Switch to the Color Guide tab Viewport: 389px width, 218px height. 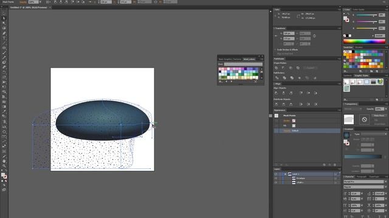pyautogui.click(x=359, y=10)
